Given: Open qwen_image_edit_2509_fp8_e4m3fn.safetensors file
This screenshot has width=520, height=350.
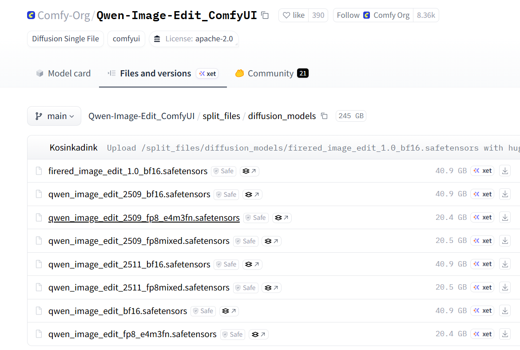Looking at the screenshot, I should tap(144, 218).
